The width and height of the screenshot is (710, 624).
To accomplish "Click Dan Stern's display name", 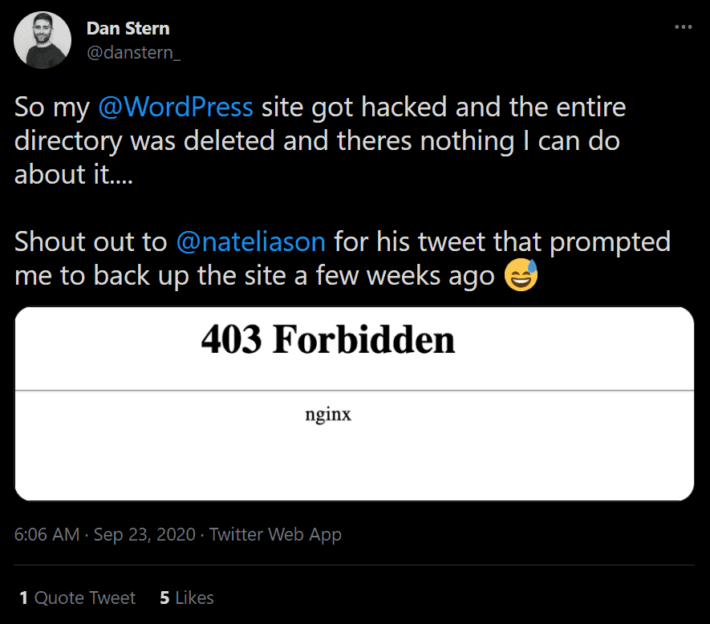I will pos(128,28).
